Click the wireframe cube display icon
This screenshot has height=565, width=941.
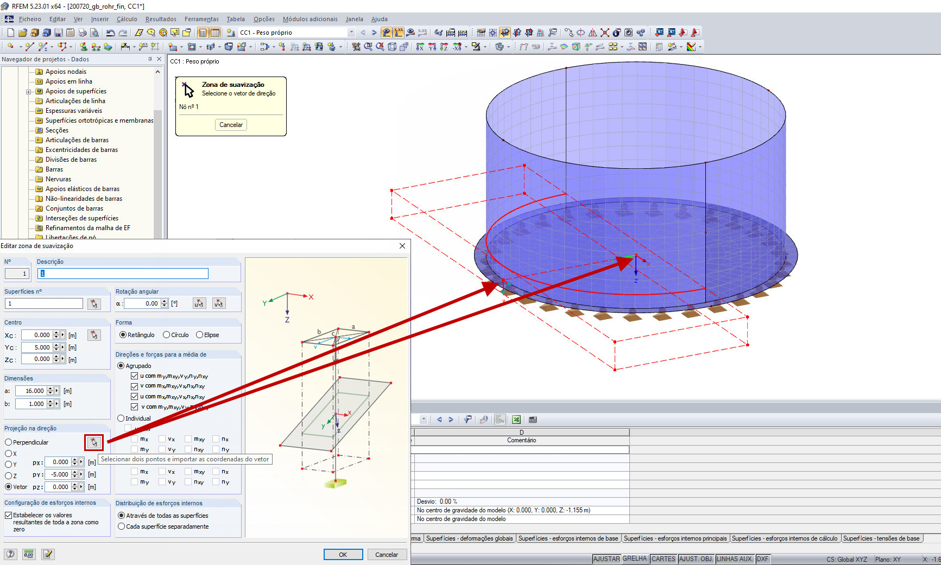point(392,47)
